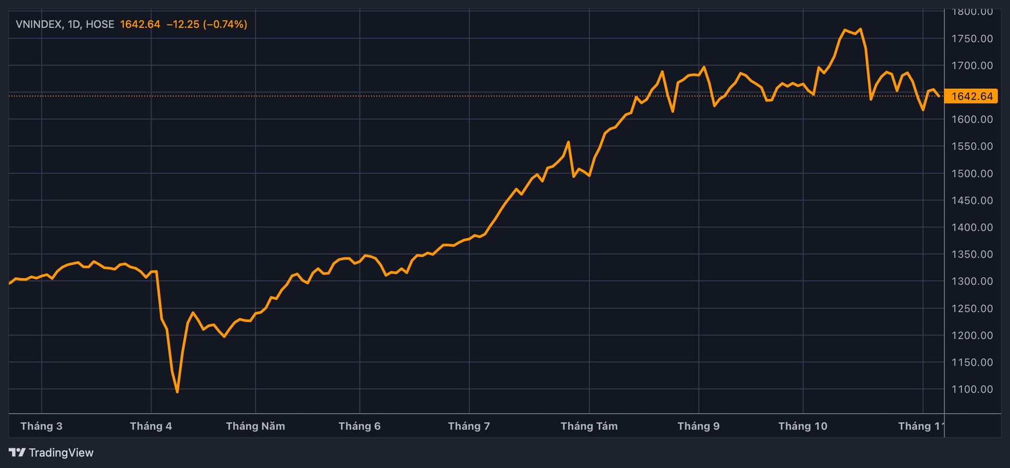Click the HOSE exchange label
The width and height of the screenshot is (1010, 468).
click(100, 24)
